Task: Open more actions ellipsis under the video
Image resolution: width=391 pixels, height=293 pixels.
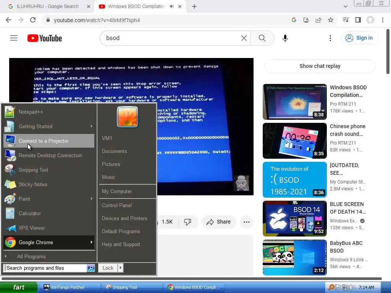Action: [x=246, y=222]
